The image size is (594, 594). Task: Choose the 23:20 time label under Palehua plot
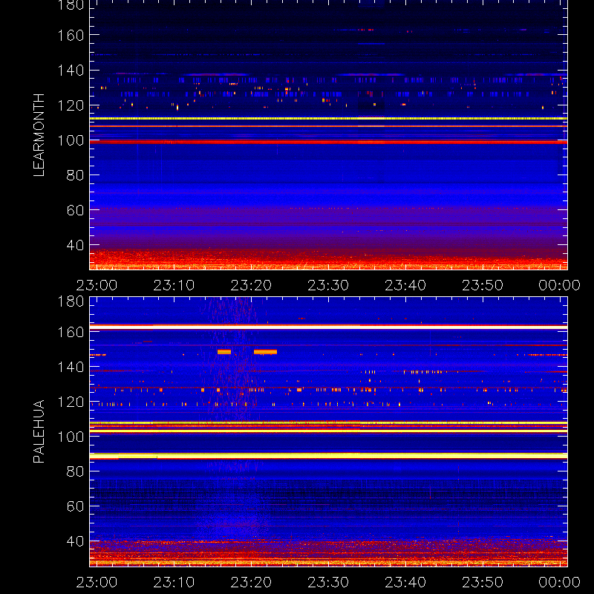(x=251, y=582)
